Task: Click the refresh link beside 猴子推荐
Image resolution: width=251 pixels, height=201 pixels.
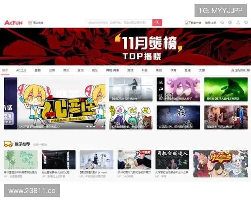Action: pyautogui.click(x=40, y=144)
